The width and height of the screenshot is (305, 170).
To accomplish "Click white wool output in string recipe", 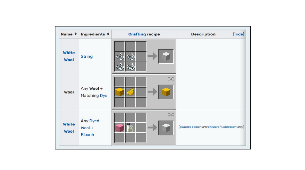I will (x=166, y=56).
